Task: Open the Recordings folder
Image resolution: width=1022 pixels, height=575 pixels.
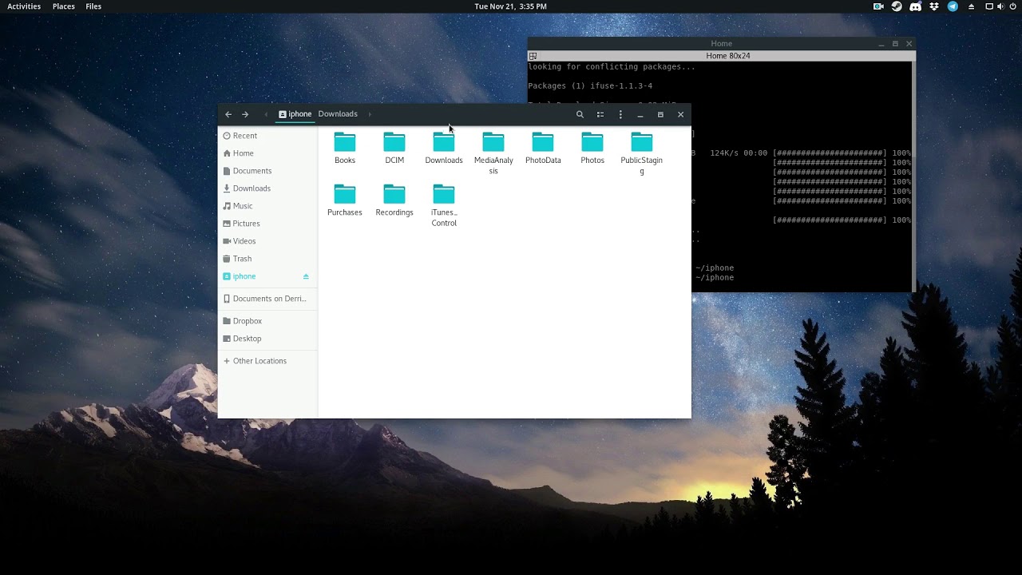Action: pos(394,200)
